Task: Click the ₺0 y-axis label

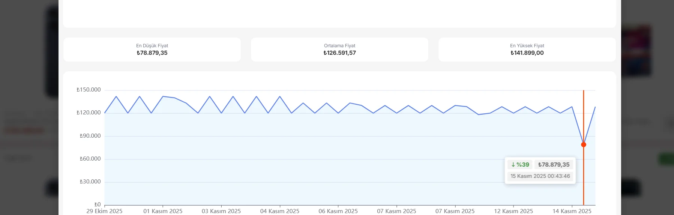Action: [98, 204]
